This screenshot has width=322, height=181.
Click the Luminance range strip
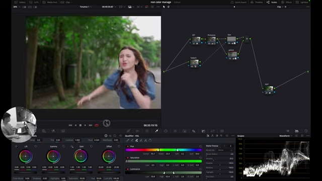164,172
